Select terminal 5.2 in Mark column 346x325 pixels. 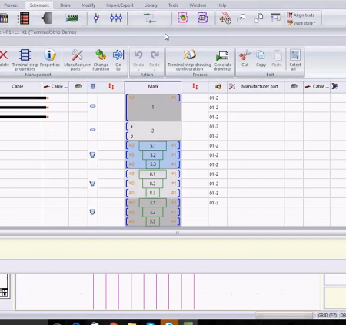tap(153, 155)
